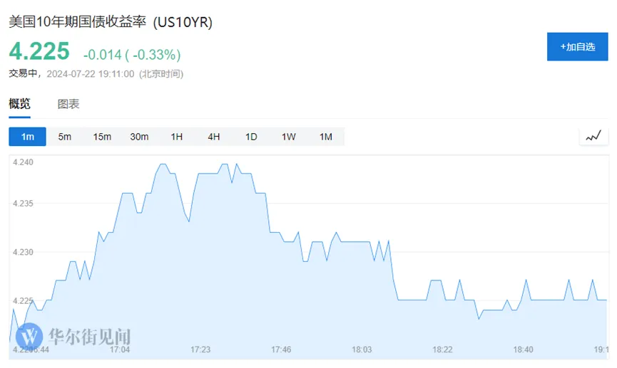Image resolution: width=617 pixels, height=368 pixels.
Task: Select the 4H timeframe button
Action: coord(214,137)
